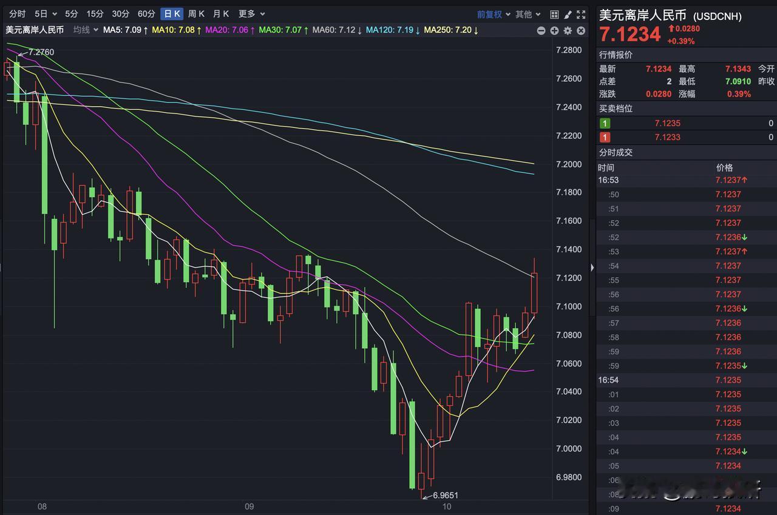The width and height of the screenshot is (777, 515).
Task: Click the 10 month marker on time axis
Action: coord(446,507)
